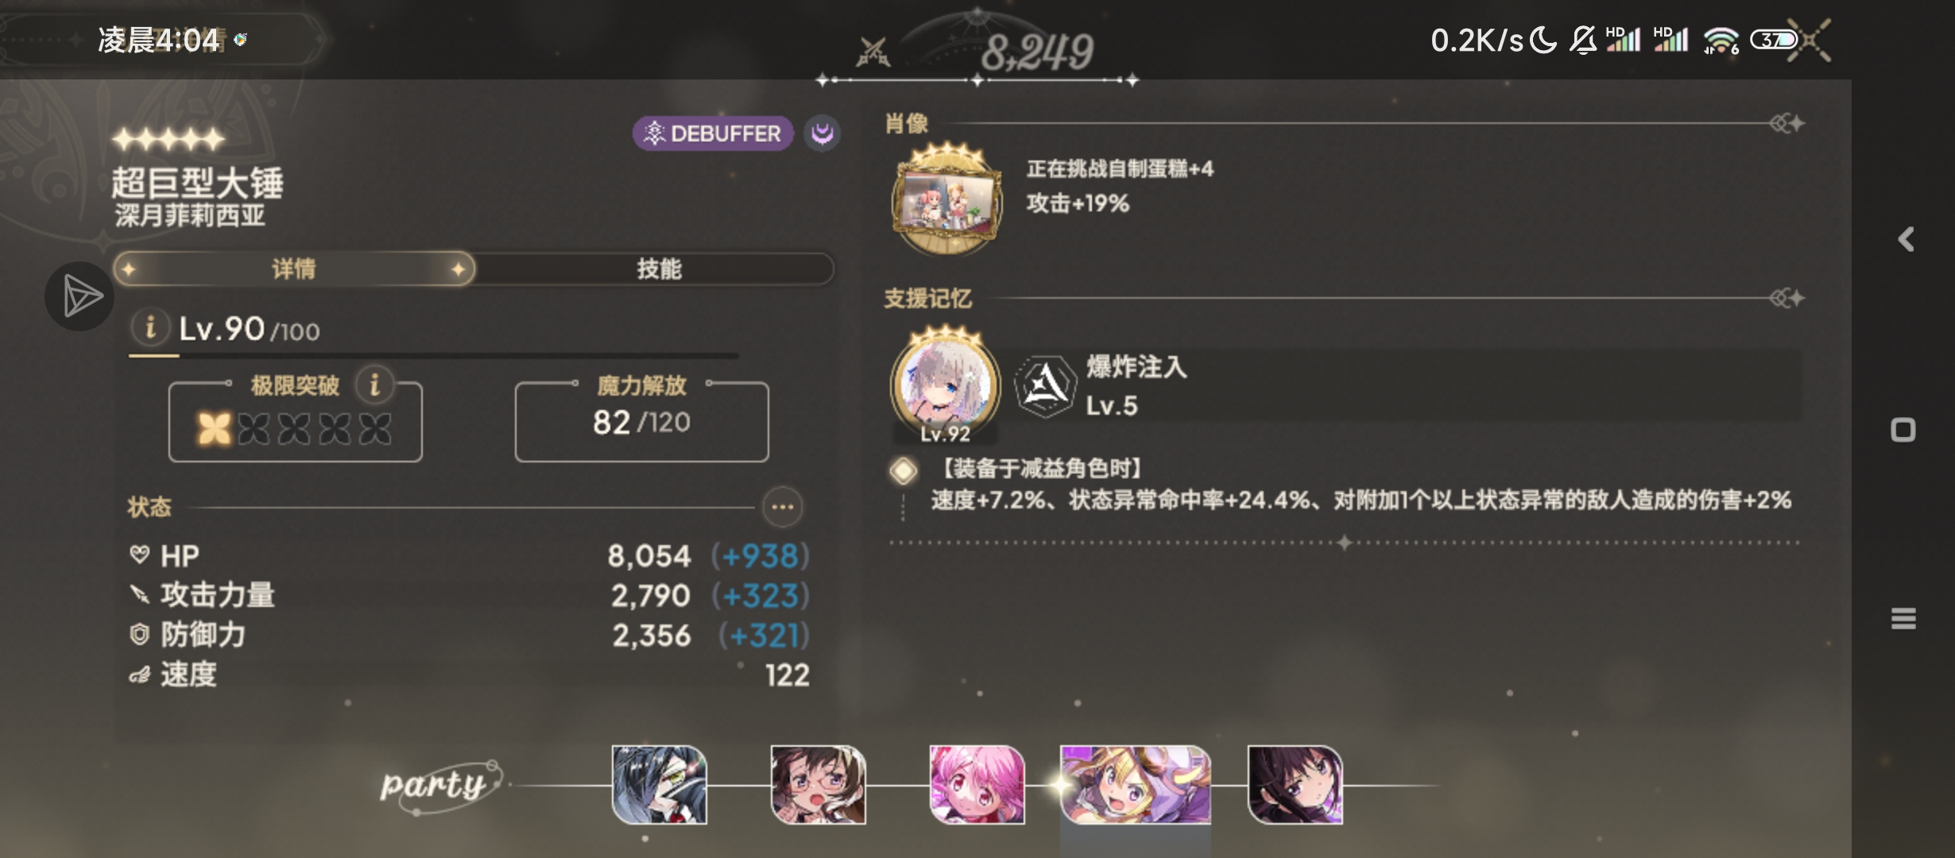
Task: Tap the DEBUFFER role badge
Action: click(713, 133)
